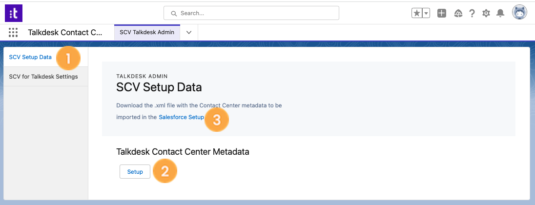This screenshot has width=535, height=205.
Task: Click the Talkdesk purple logo icon
Action: click(14, 13)
